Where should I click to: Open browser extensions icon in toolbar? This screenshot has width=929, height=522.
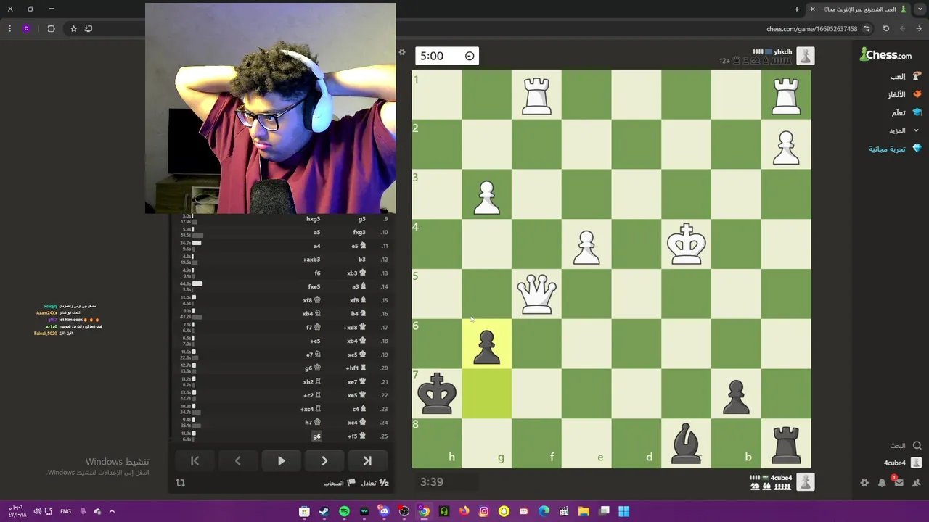tap(51, 28)
